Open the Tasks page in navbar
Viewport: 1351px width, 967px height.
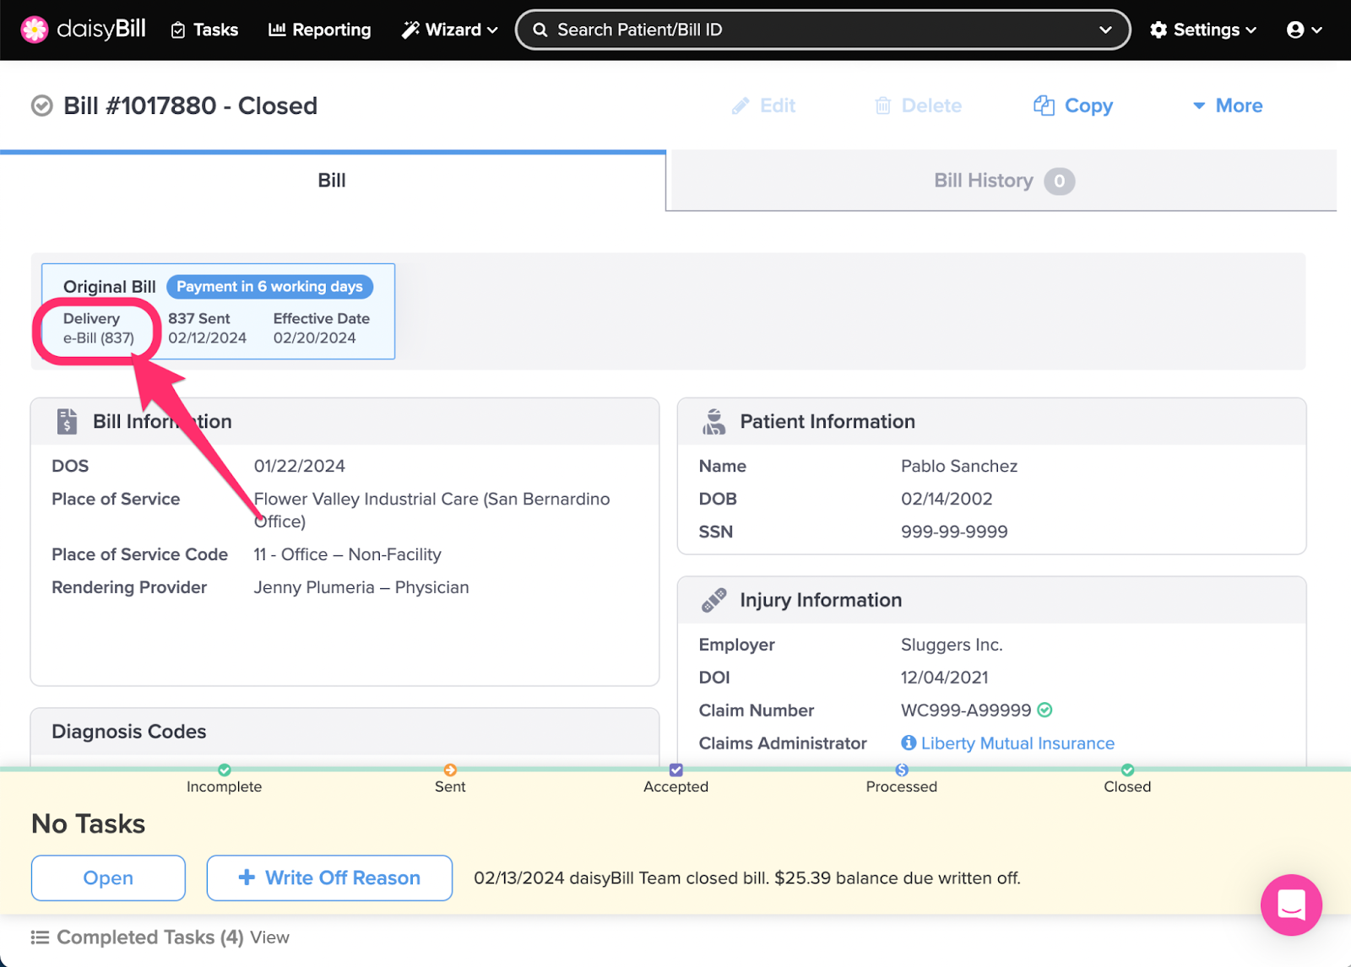coord(205,30)
